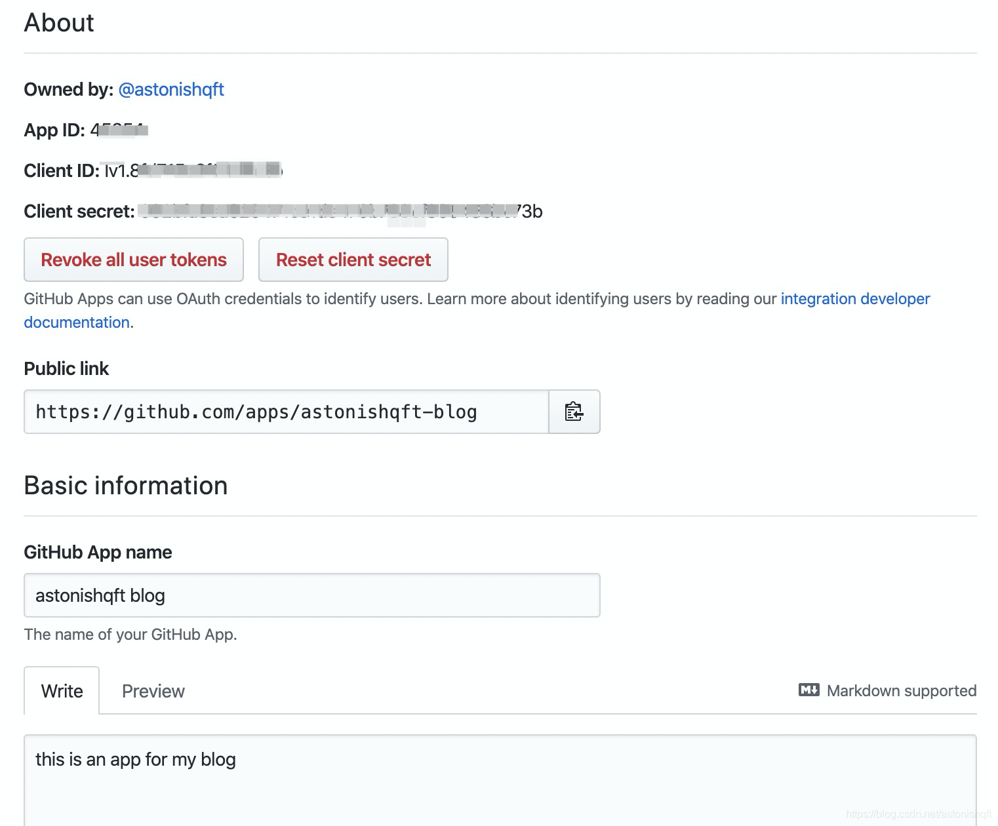
Task: Reset the client secret
Action: point(353,260)
